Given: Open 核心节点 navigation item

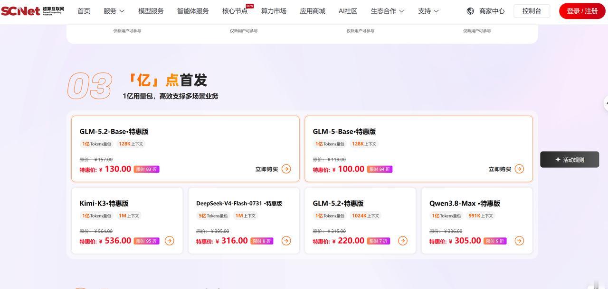Looking at the screenshot, I should 235,11.
